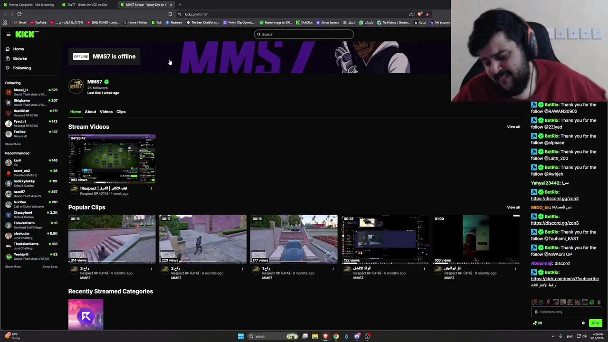Switch to the Watch the VOD on Kick browser tab
Image resolution: width=608 pixels, height=342 pixels.
[x=87, y=5]
